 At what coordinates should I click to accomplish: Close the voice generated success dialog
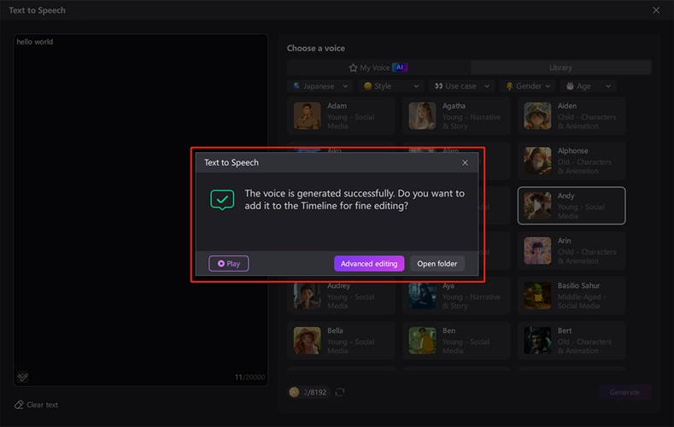click(x=465, y=162)
